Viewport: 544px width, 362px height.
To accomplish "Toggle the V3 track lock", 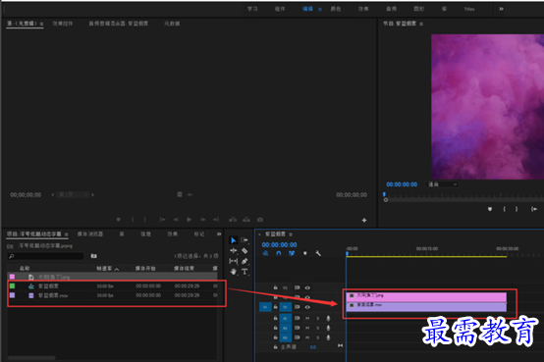I will tap(276, 287).
